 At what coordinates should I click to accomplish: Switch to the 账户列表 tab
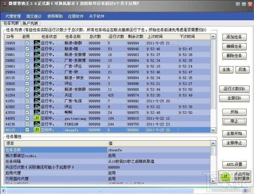click(x=30, y=24)
